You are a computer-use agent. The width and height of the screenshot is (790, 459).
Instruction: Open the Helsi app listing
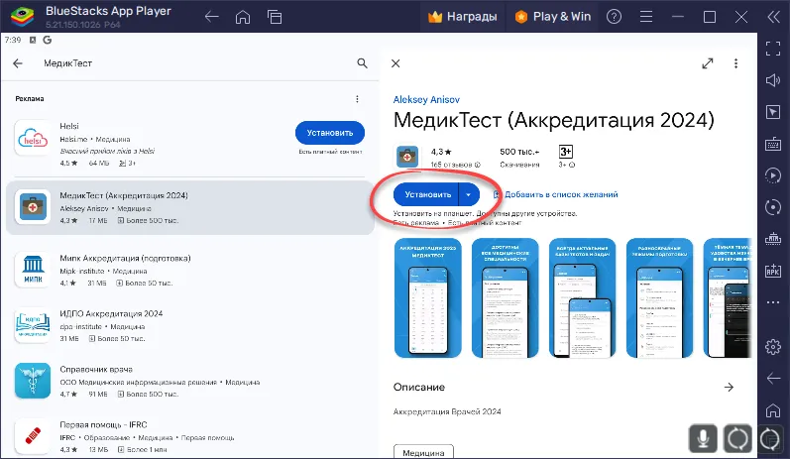(151, 144)
